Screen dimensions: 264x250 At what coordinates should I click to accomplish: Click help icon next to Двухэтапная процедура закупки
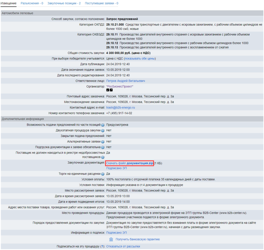(x=103, y=131)
